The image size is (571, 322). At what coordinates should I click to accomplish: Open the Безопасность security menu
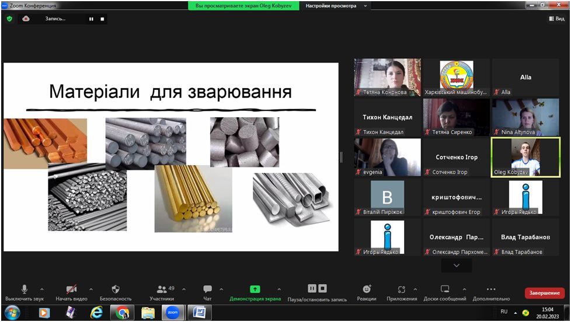[x=116, y=293]
